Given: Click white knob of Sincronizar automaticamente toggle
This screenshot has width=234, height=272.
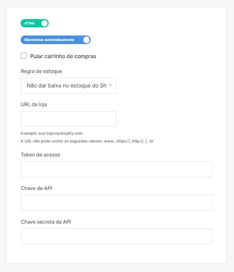Looking at the screenshot, I should tap(86, 40).
